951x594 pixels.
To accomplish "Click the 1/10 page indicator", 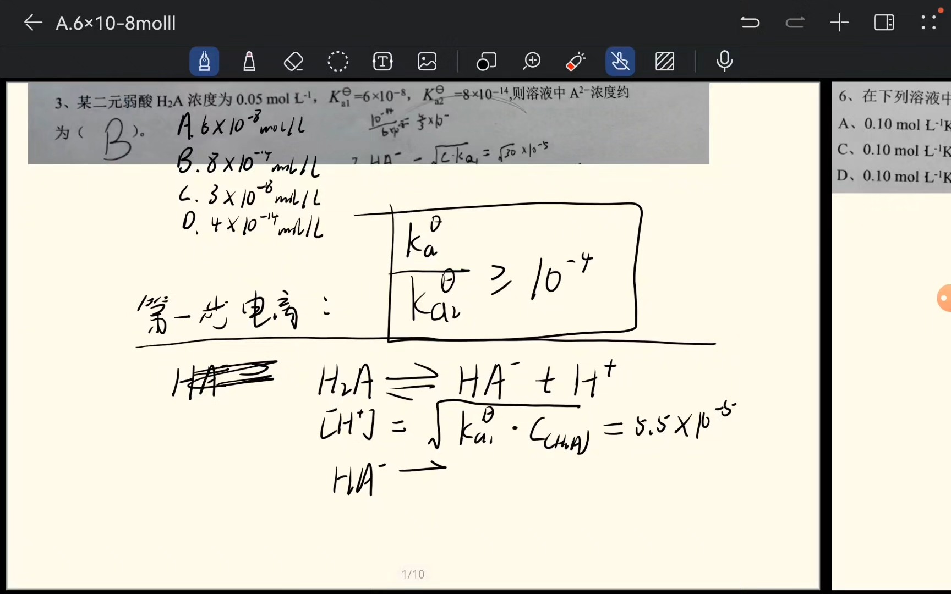I will point(413,574).
